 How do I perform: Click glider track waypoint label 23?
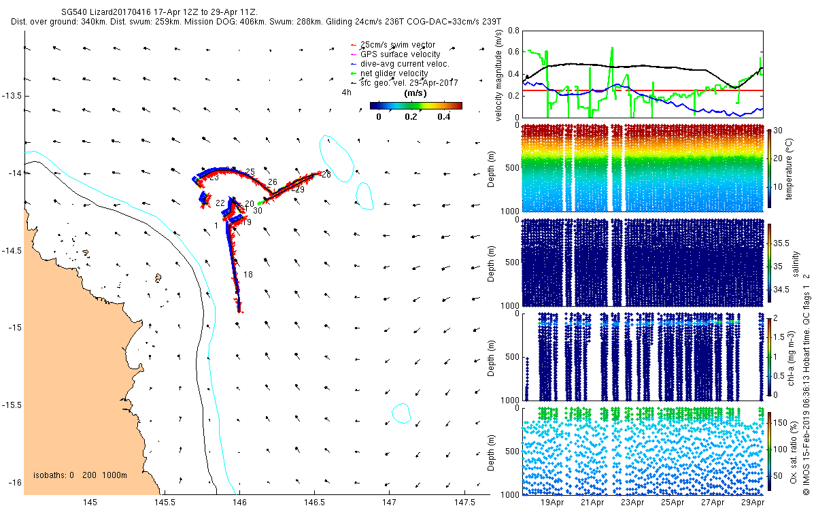click(214, 178)
